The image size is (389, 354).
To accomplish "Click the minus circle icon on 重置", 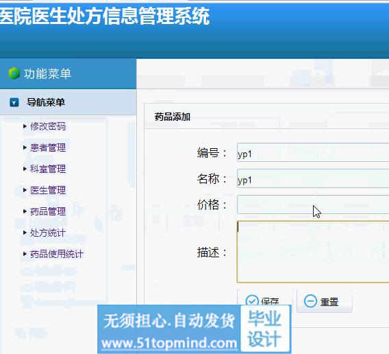I will click(x=310, y=301).
